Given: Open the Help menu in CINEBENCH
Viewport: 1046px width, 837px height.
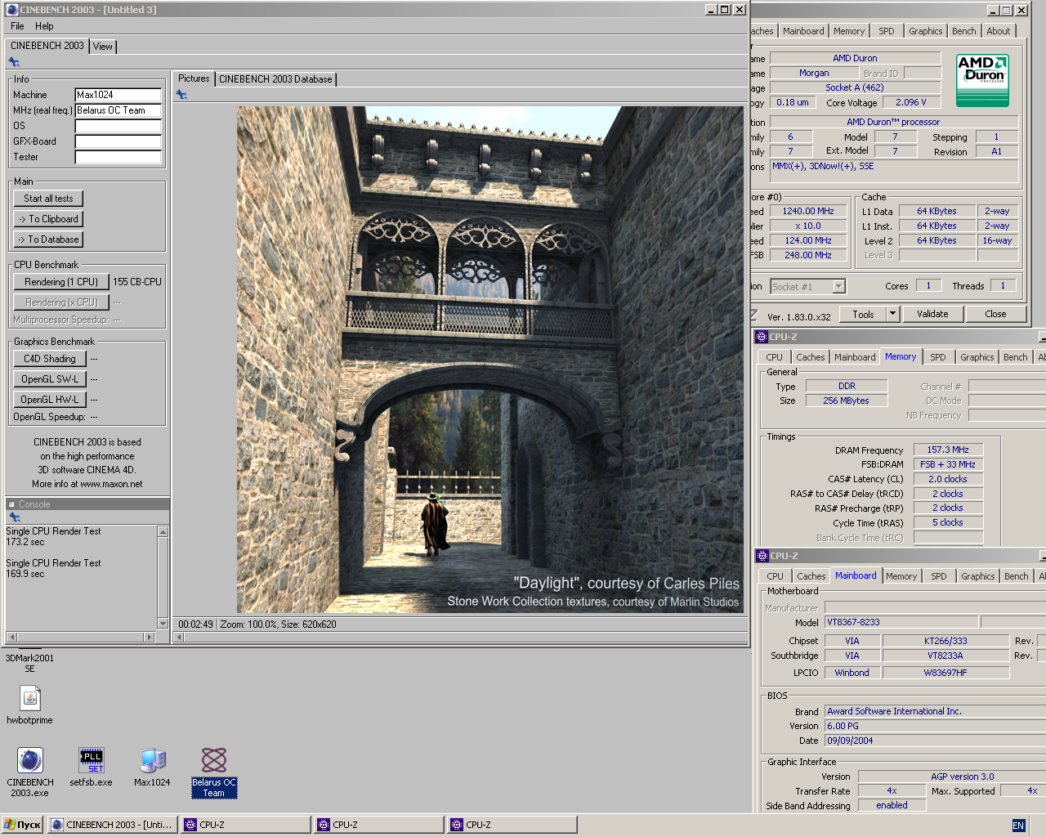Looking at the screenshot, I should (x=44, y=26).
